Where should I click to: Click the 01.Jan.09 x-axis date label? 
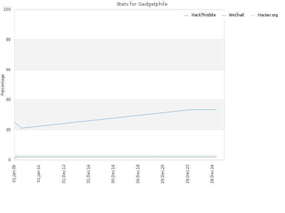tap(14, 174)
